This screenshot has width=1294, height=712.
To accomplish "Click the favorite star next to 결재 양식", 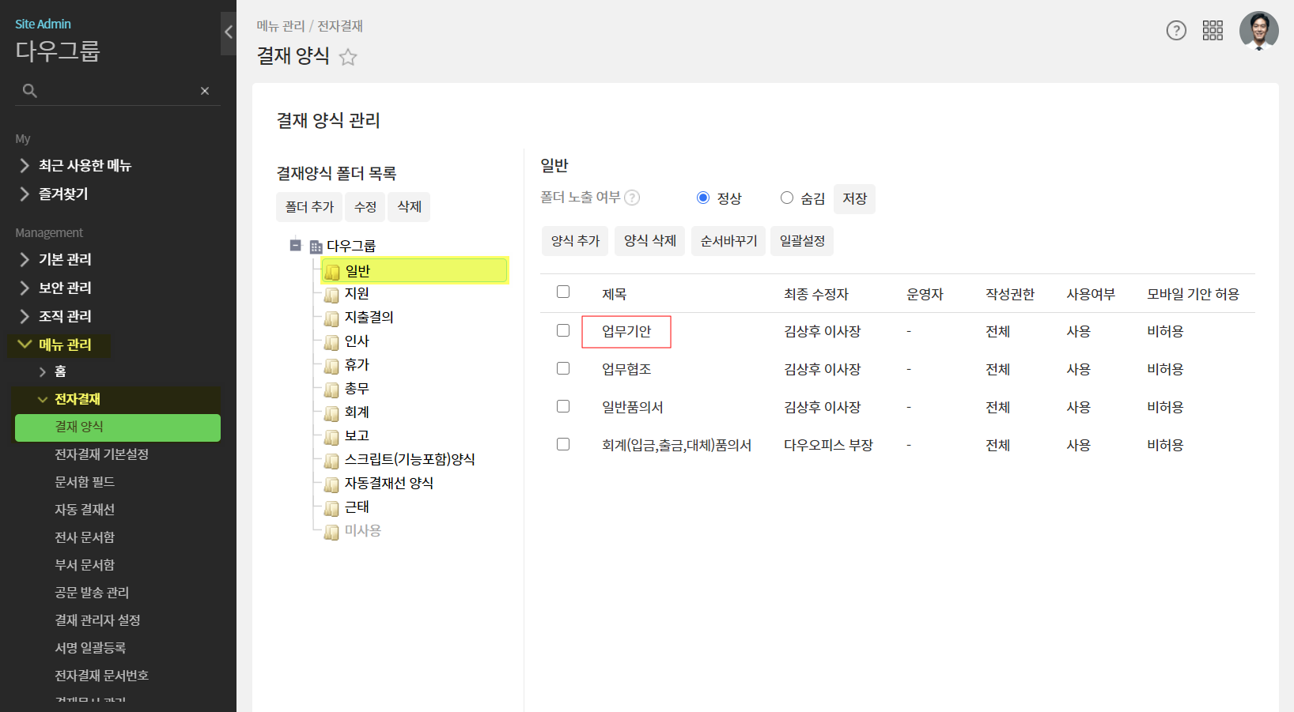I will (x=348, y=57).
